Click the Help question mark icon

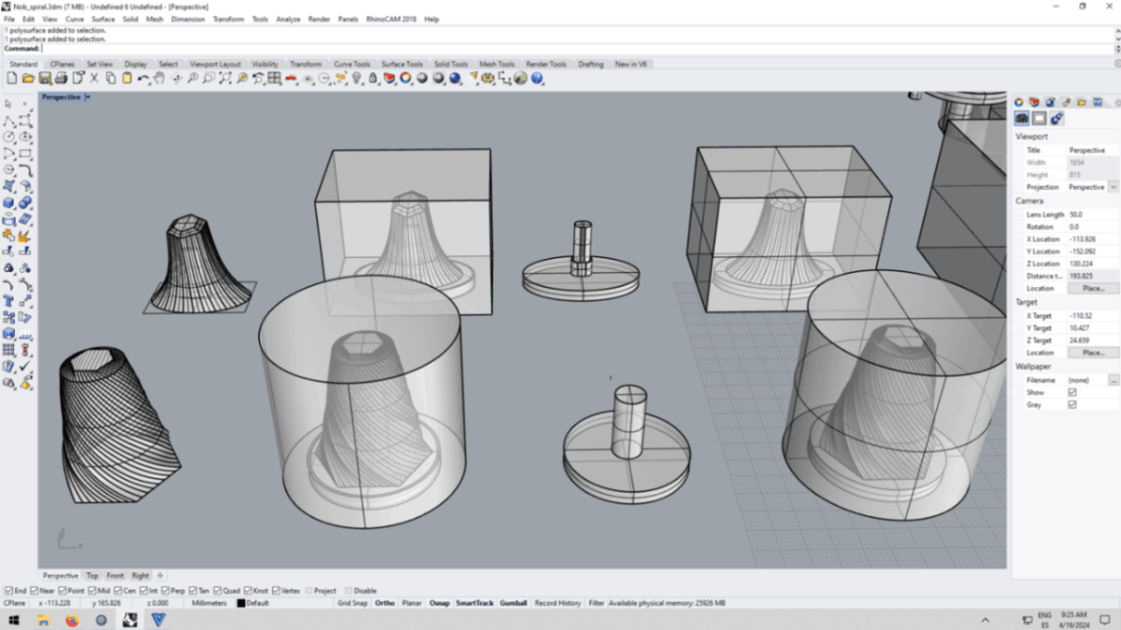537,78
